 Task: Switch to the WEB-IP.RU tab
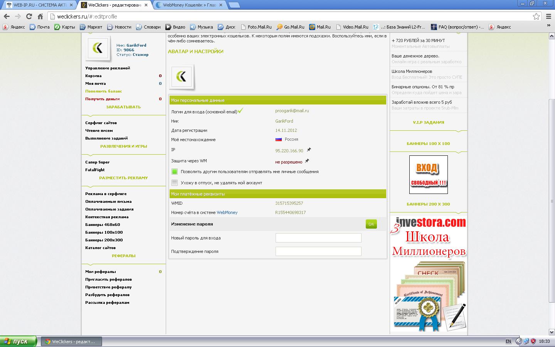(39, 5)
